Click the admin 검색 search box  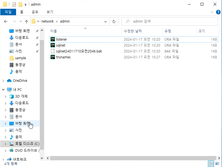tap(170, 21)
